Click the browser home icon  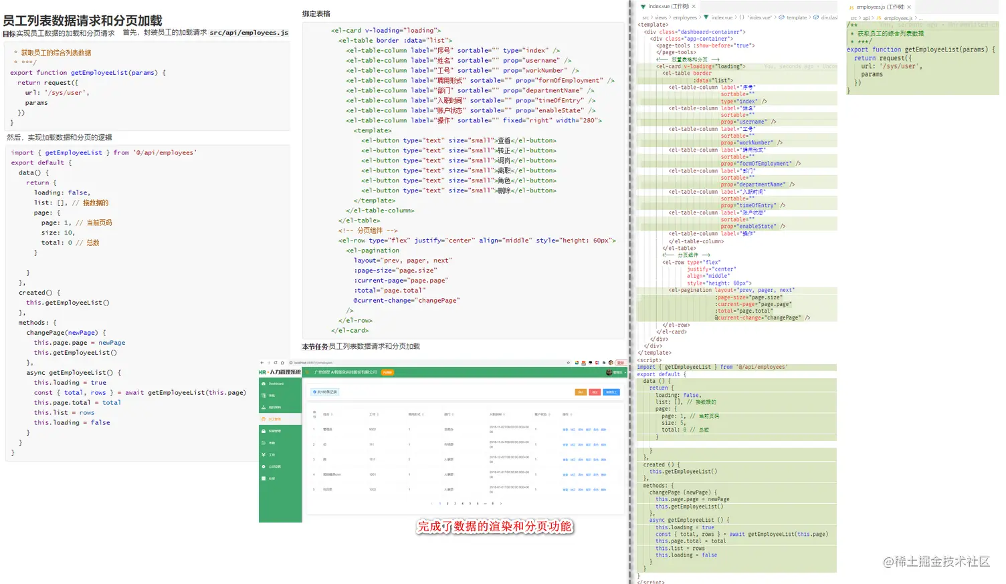coord(282,363)
